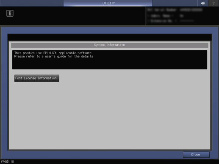The image size is (219, 164).
Task: Click the blurred Extension No. line
Action: click(171, 21)
